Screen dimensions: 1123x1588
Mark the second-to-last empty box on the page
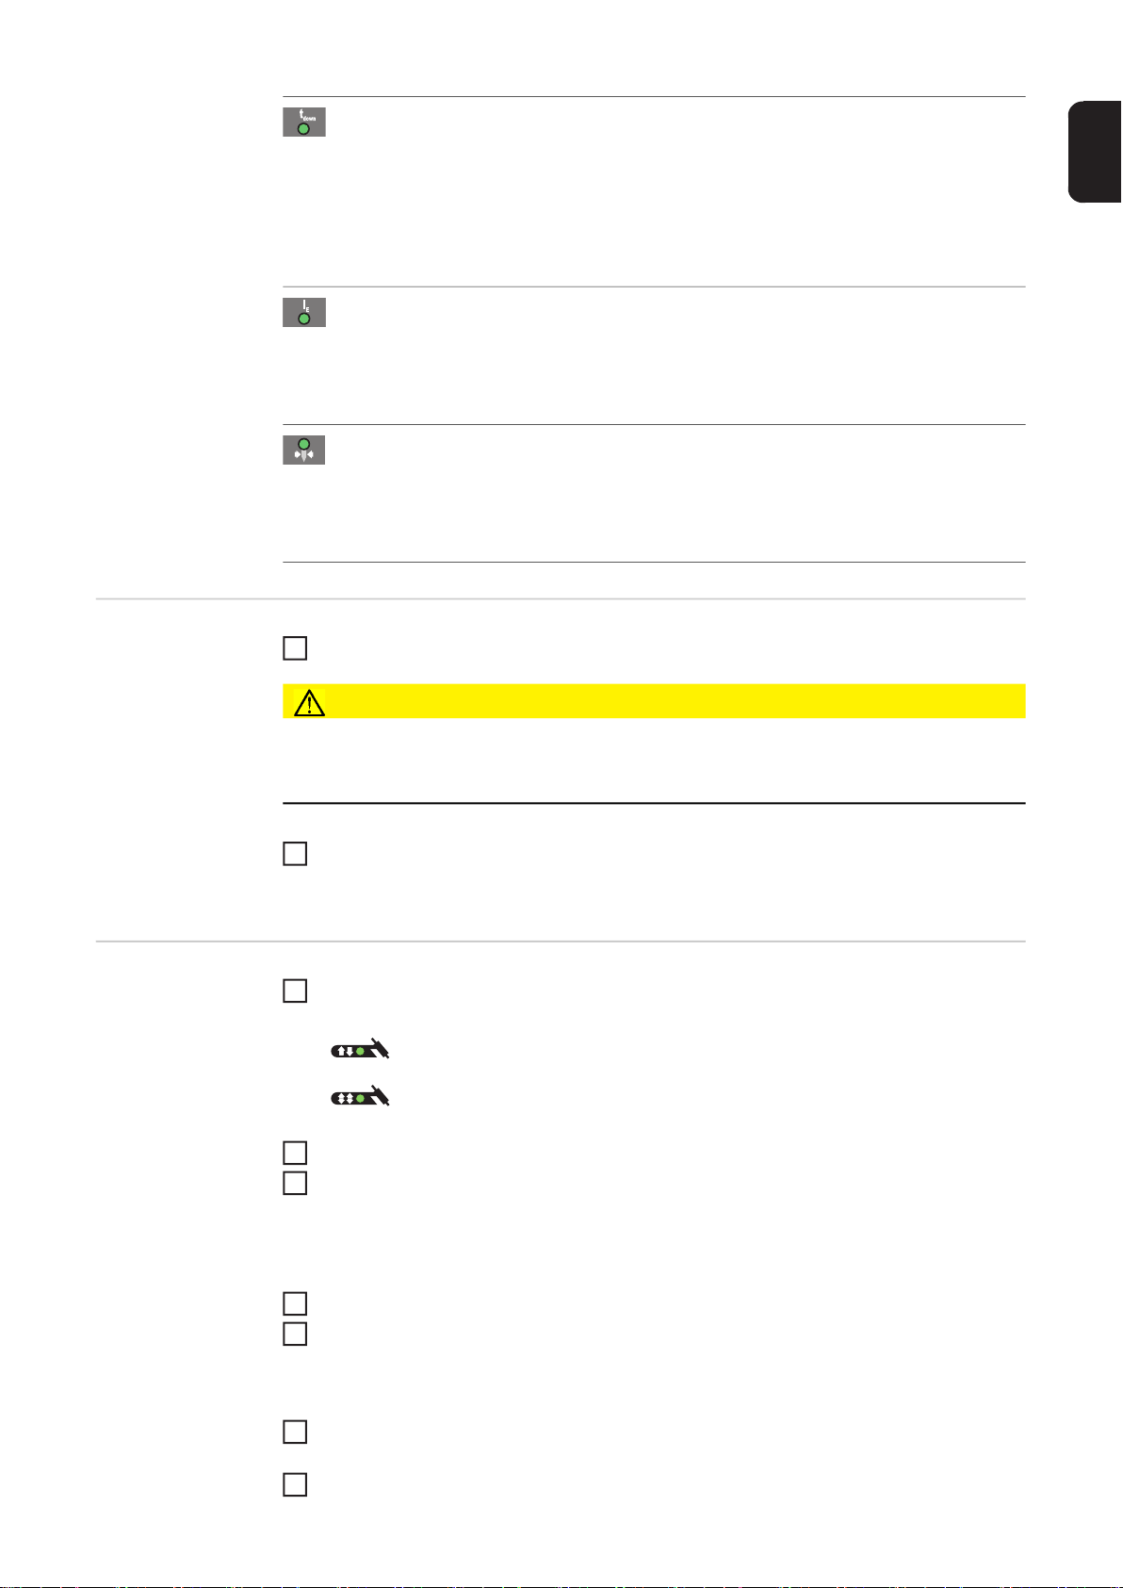tap(295, 1432)
